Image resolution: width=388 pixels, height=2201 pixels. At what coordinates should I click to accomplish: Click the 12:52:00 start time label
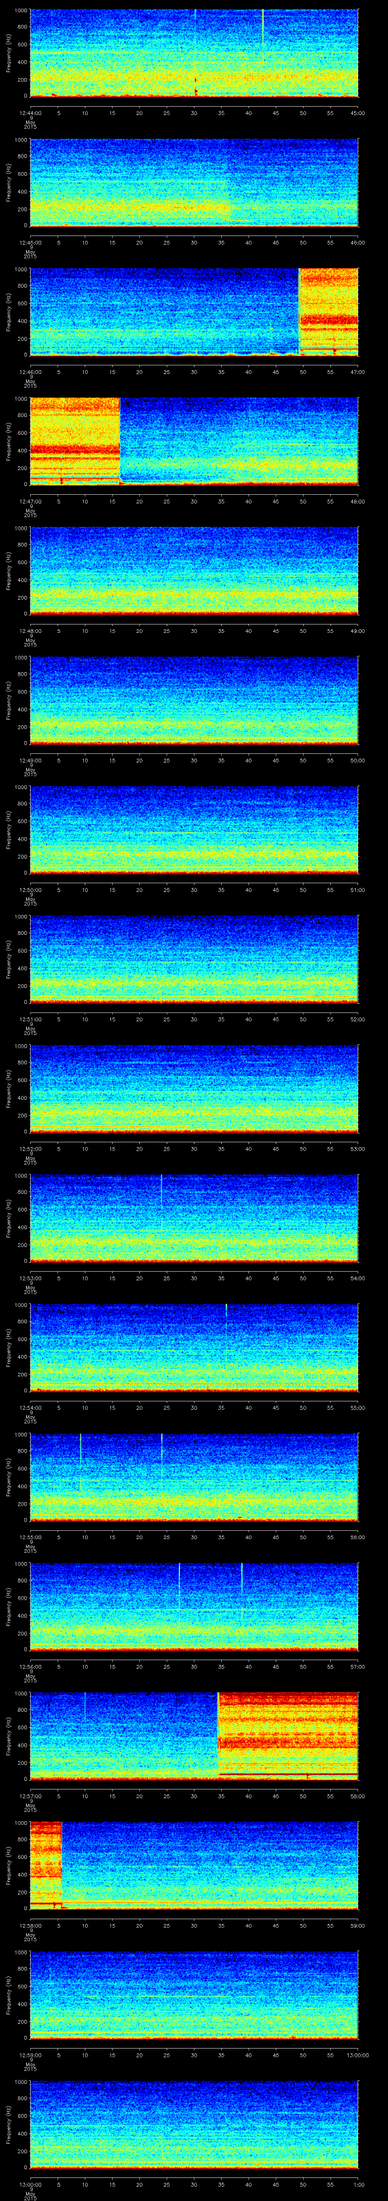point(31,1148)
